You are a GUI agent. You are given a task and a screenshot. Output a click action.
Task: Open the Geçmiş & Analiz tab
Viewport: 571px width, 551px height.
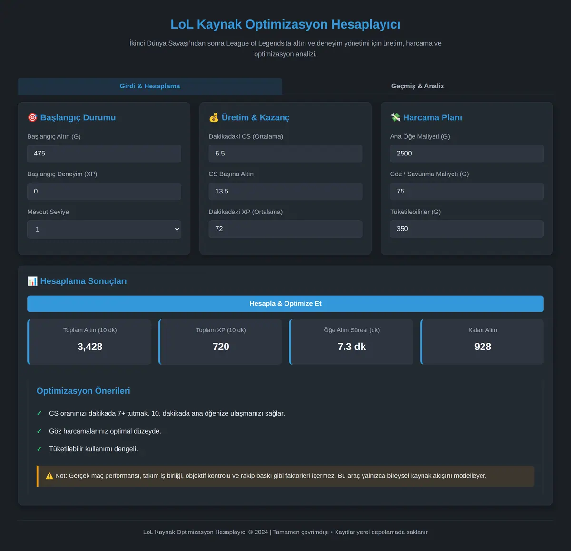[x=417, y=86]
